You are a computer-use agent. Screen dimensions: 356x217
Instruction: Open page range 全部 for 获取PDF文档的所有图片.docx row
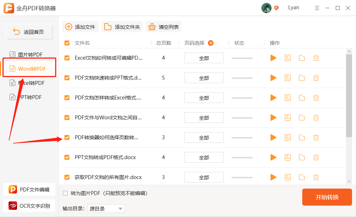tap(204, 177)
